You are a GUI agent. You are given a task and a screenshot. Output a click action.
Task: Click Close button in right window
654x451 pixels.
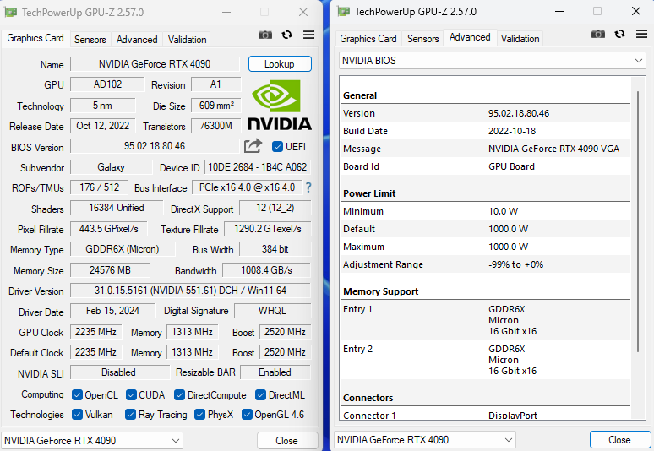[620, 440]
